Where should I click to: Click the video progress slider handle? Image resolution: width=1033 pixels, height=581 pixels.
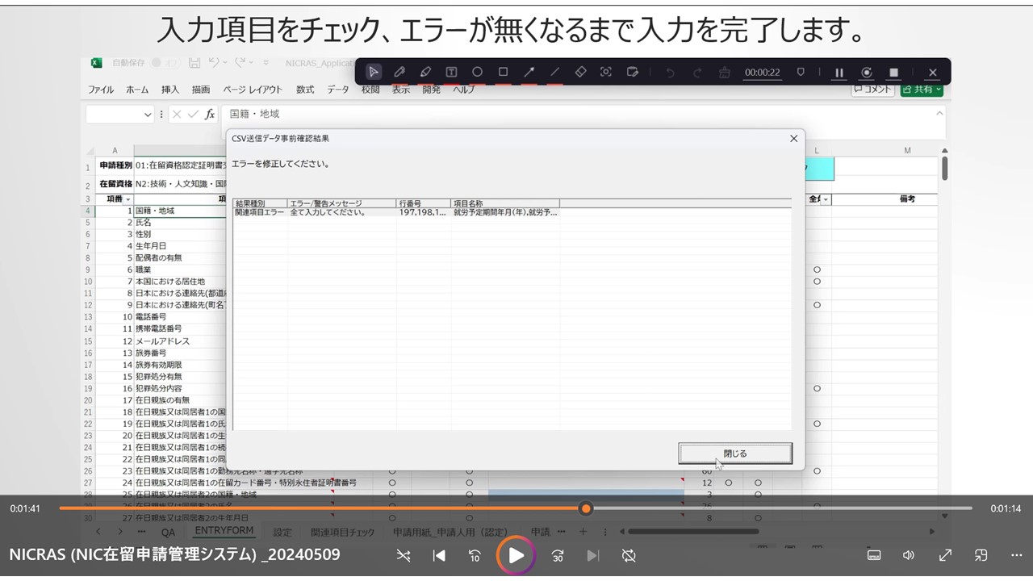586,508
